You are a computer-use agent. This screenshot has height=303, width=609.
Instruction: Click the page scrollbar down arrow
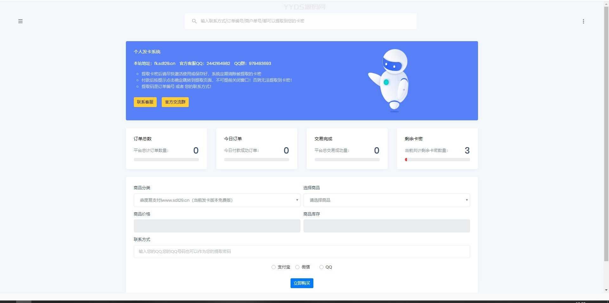coord(606,290)
